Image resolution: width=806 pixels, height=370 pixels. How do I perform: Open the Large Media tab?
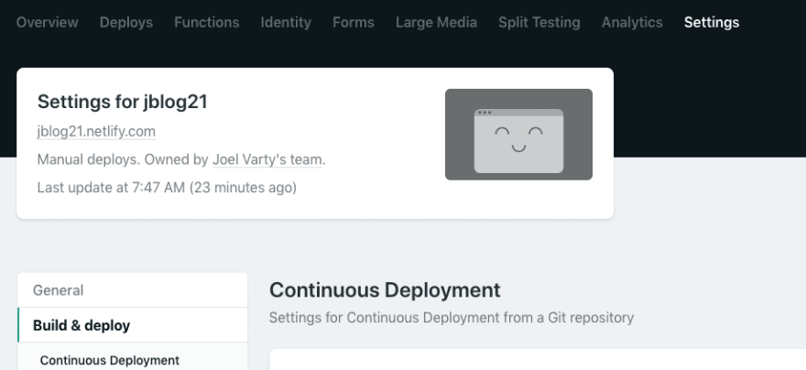tap(436, 23)
